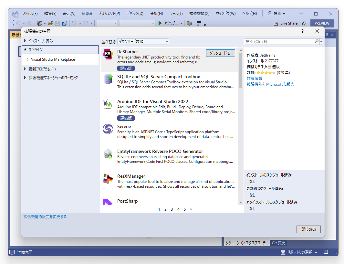344x264 pixels.
Task: Click the Live Share button
Action: pyautogui.click(x=286, y=23)
